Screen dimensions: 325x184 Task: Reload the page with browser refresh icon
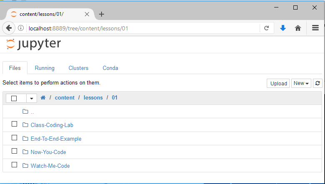tap(266, 28)
